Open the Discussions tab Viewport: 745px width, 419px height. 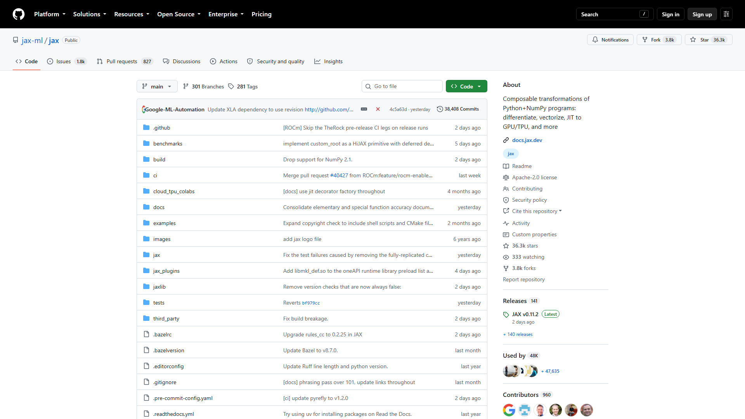coord(182,61)
